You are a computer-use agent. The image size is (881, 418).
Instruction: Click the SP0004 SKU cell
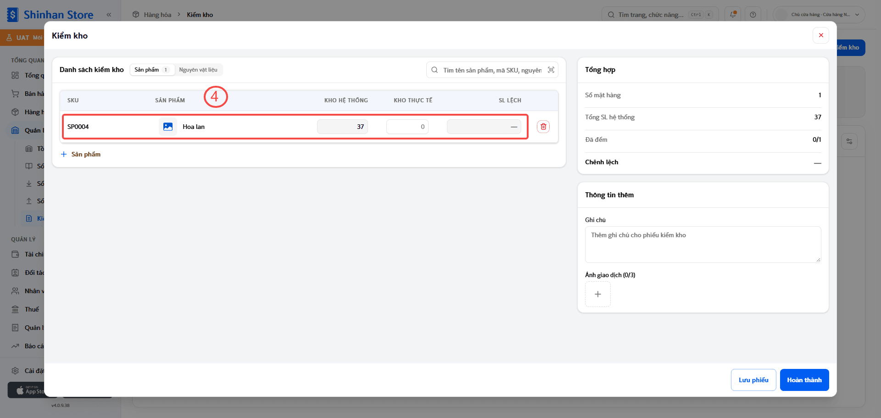(78, 127)
